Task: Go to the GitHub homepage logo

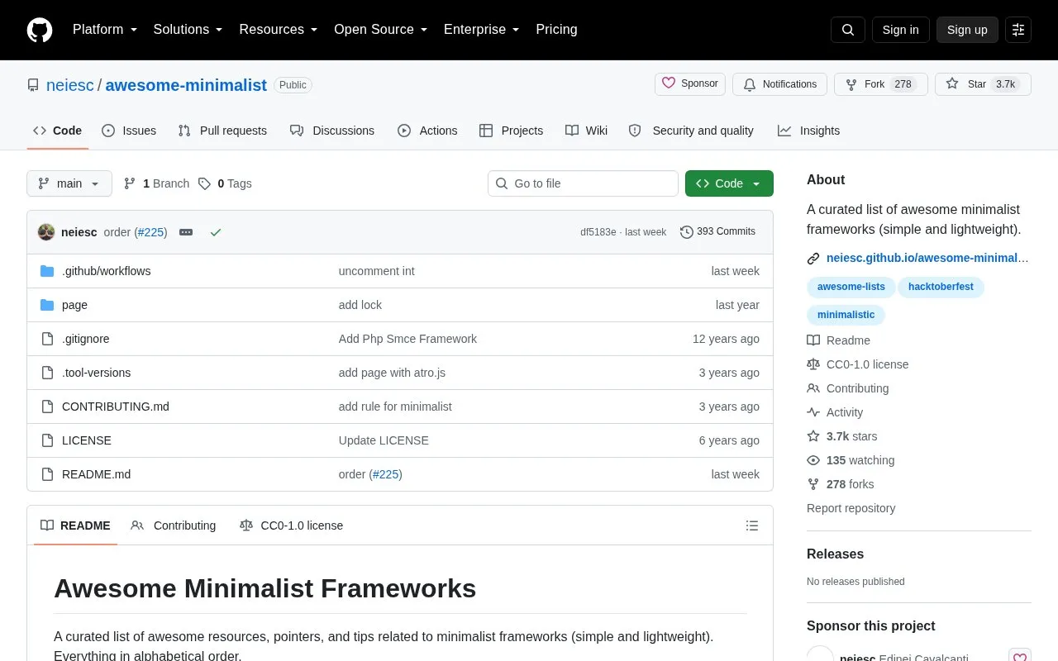Action: click(40, 30)
